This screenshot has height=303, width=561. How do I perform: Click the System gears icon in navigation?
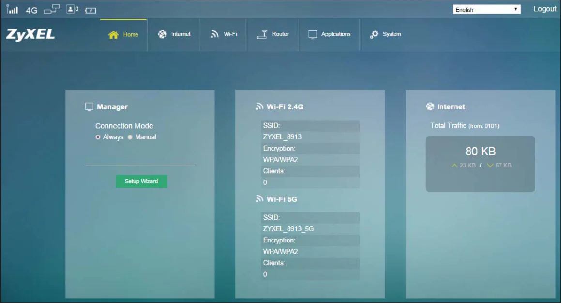pos(374,34)
